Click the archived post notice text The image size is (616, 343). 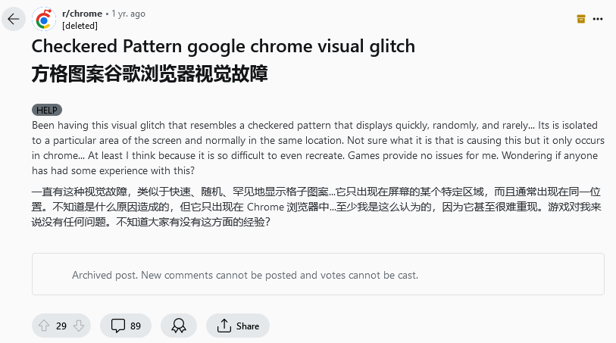pos(245,275)
